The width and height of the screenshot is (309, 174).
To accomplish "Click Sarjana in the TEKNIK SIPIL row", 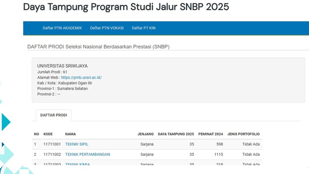I will pyautogui.click(x=147, y=144).
